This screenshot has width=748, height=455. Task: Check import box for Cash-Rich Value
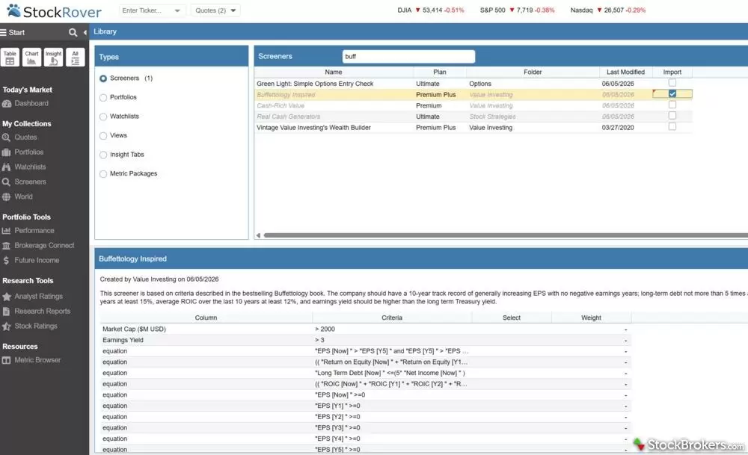[x=672, y=105]
